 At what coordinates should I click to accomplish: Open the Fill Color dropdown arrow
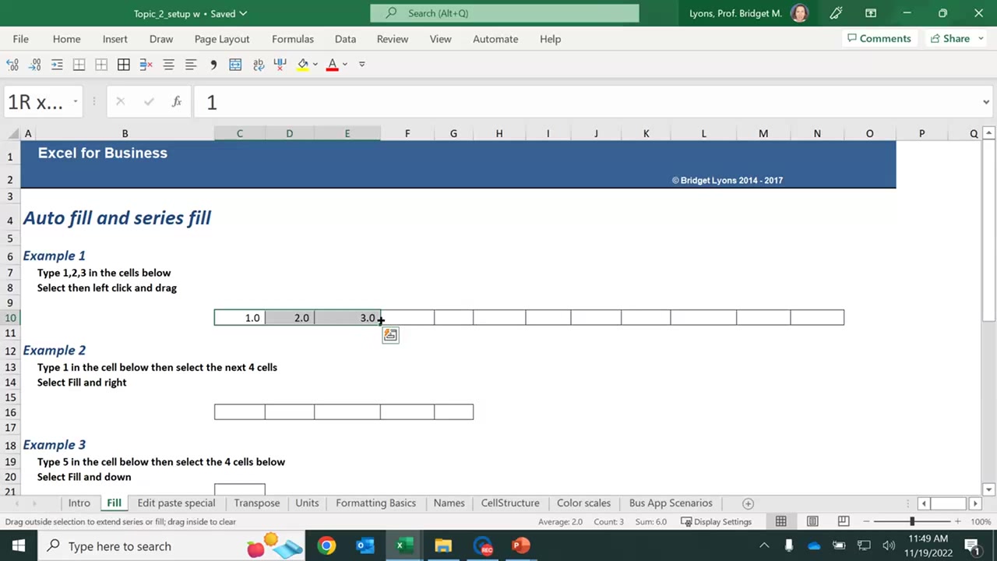click(x=315, y=65)
